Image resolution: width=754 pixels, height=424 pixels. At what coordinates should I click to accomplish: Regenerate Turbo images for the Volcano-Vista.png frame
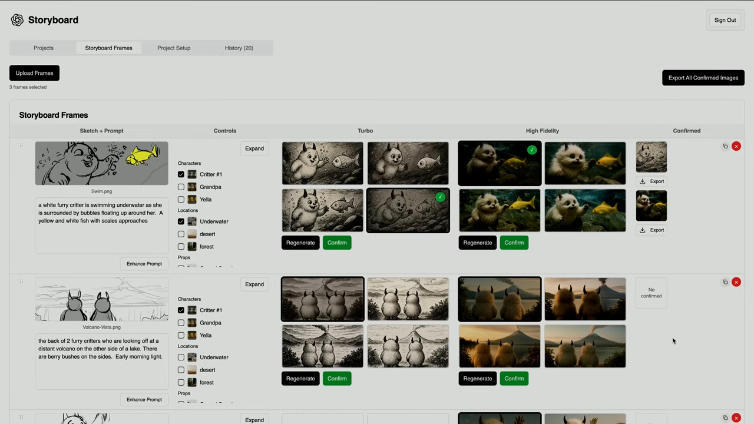(x=300, y=379)
